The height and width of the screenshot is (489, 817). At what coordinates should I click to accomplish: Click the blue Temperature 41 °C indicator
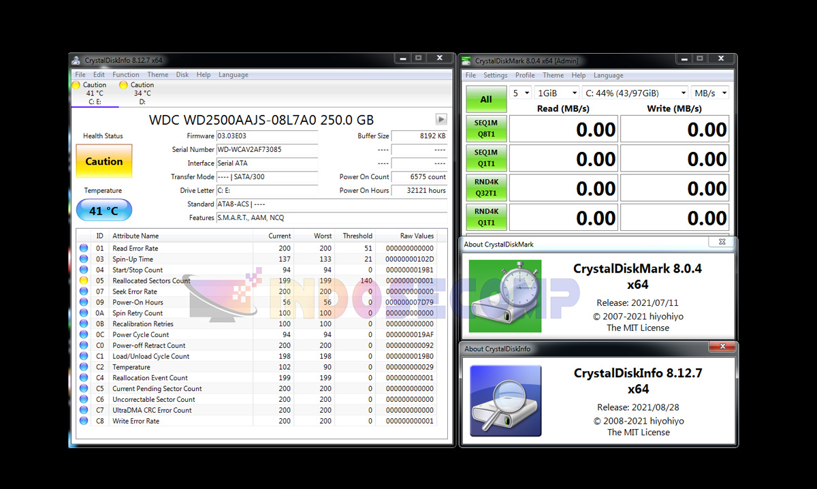(x=103, y=210)
